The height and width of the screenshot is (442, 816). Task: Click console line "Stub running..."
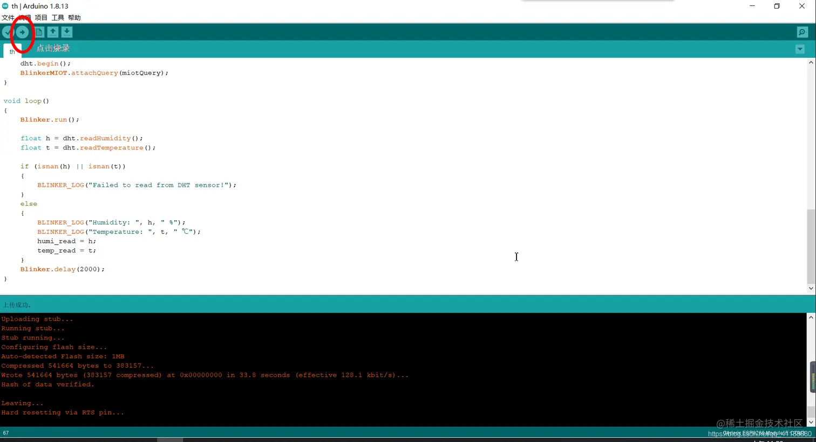[x=32, y=338]
